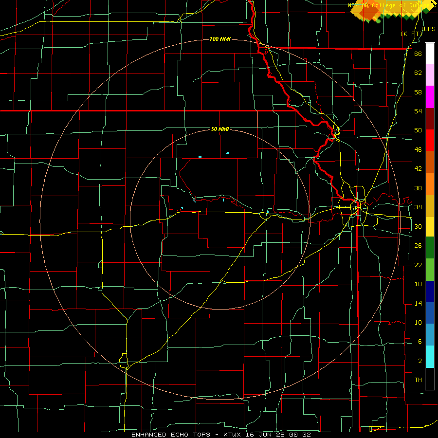438x438 pixels.
Task: Click legend value "46"
Action: (x=418, y=150)
